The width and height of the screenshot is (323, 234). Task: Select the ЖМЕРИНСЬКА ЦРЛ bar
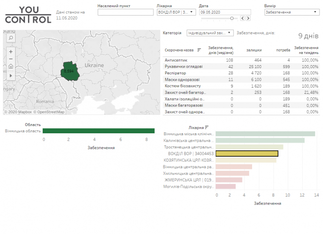tap(229, 180)
